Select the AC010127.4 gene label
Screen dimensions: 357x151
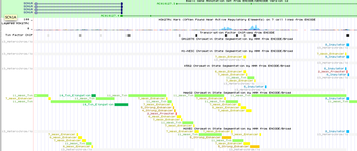110,16
